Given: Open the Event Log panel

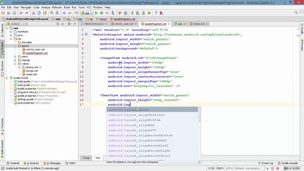Looking at the screenshot, I should coord(266,163).
